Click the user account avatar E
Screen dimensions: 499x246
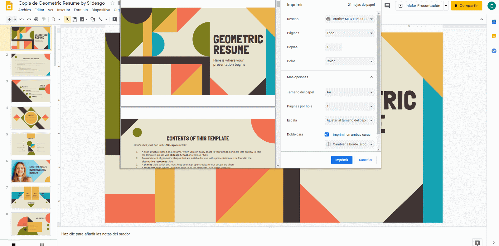[x=492, y=6]
